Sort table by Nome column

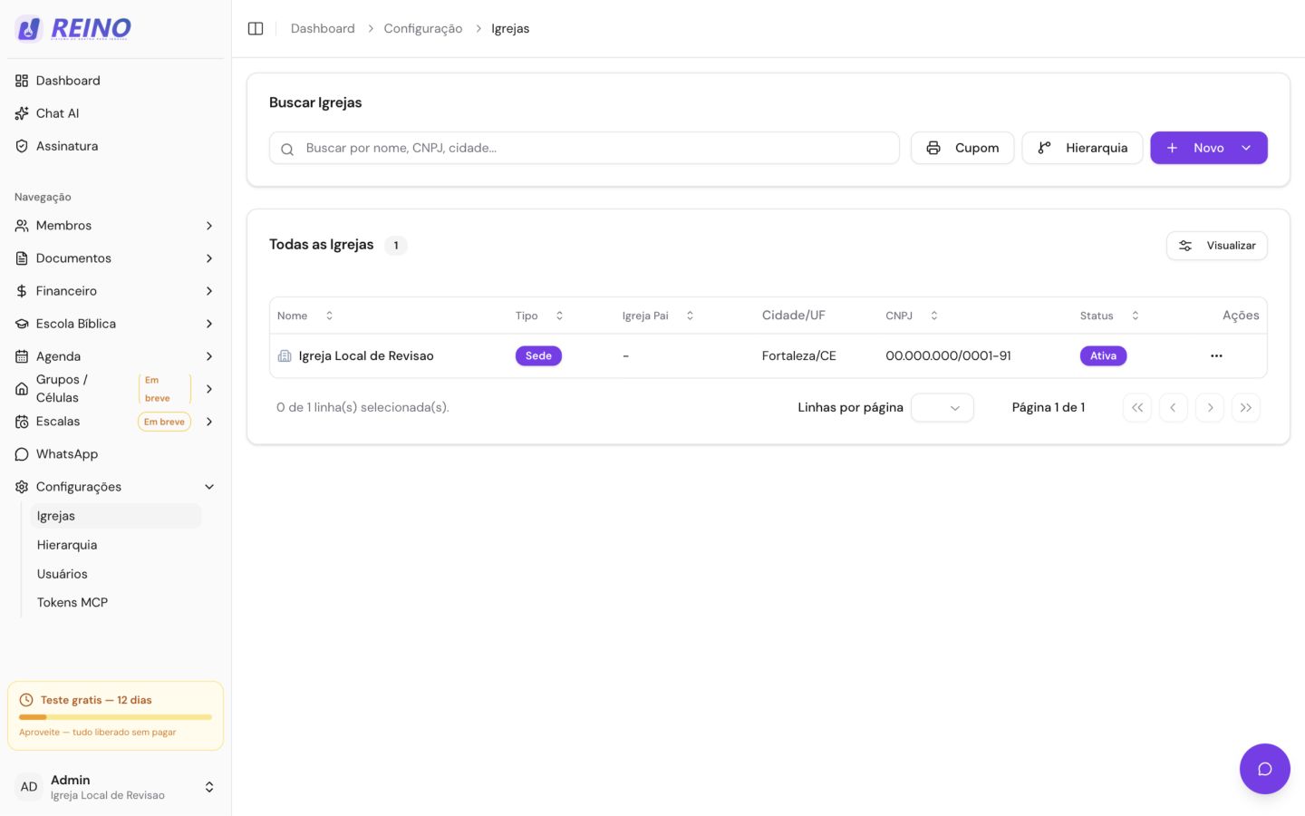click(305, 316)
